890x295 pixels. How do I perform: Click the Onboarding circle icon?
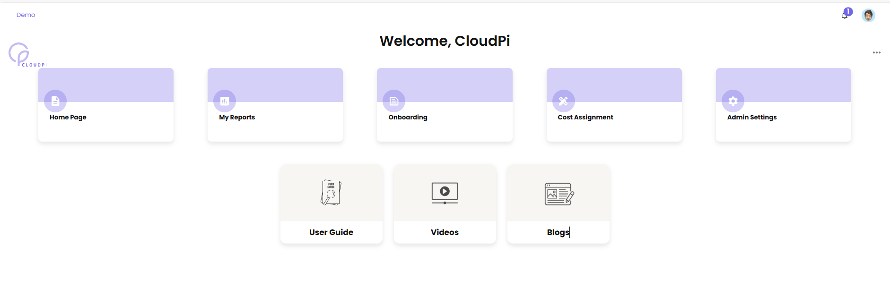394,101
